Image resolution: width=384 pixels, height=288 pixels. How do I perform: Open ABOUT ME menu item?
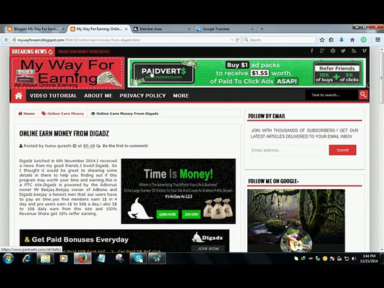(98, 96)
